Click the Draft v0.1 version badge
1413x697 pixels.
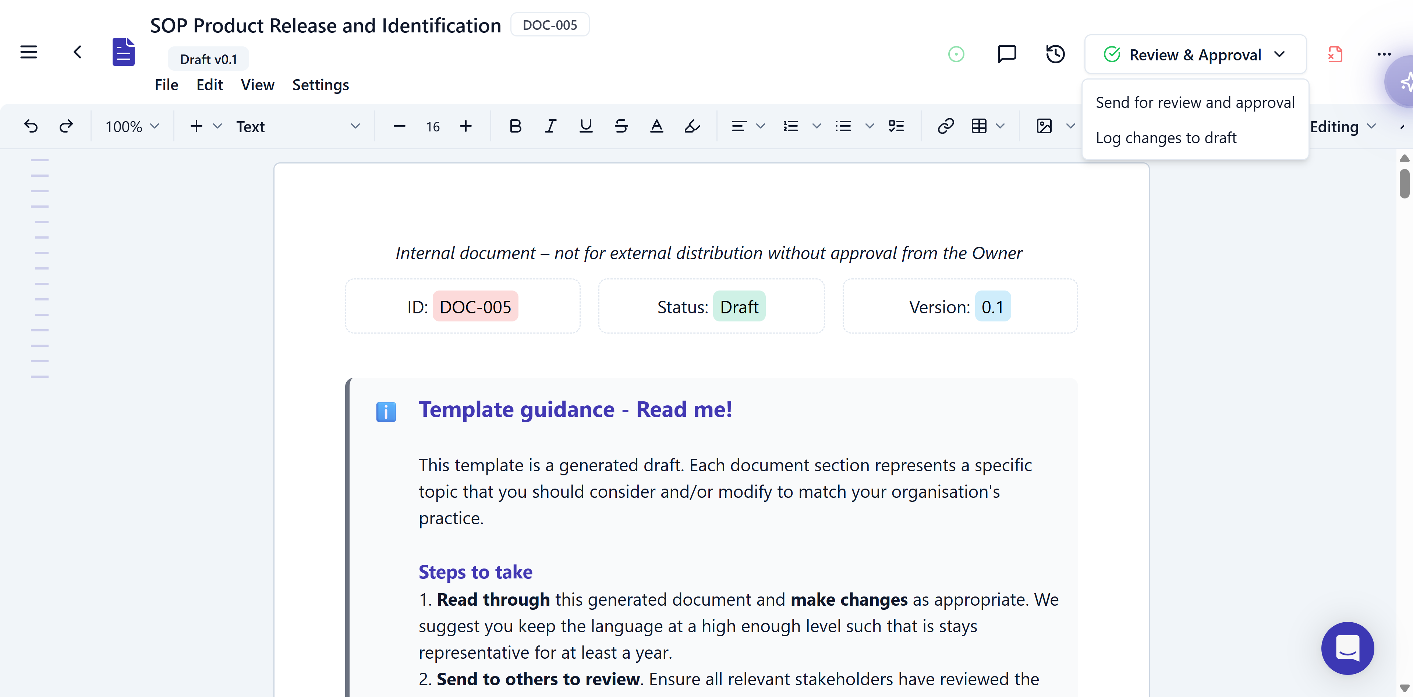click(208, 59)
